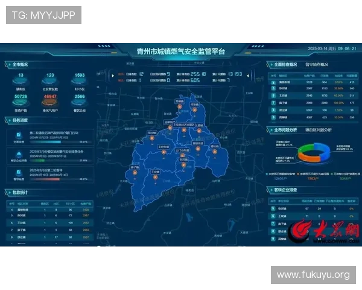Image resolution: width=362 pixels, height=290 pixels.
Task: Click the 全市概况 section header
Action: tap(20, 65)
